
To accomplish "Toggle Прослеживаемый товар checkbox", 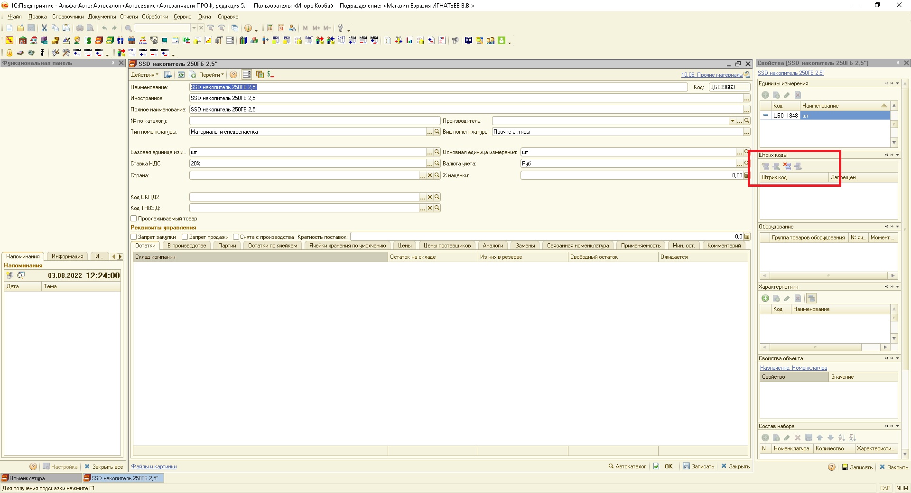I will tap(134, 219).
